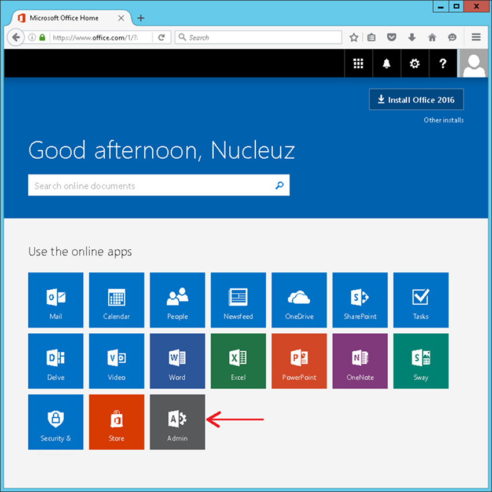Open the Admin center tile
Image resolution: width=492 pixels, height=492 pixels.
177,422
